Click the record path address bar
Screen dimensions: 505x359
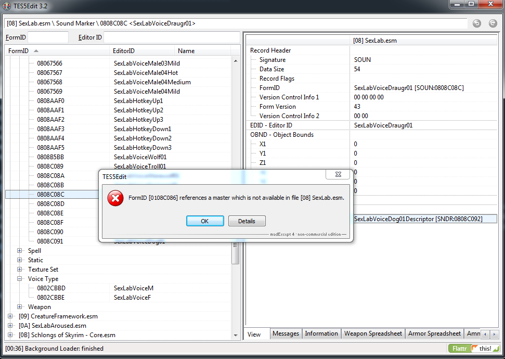(236, 23)
